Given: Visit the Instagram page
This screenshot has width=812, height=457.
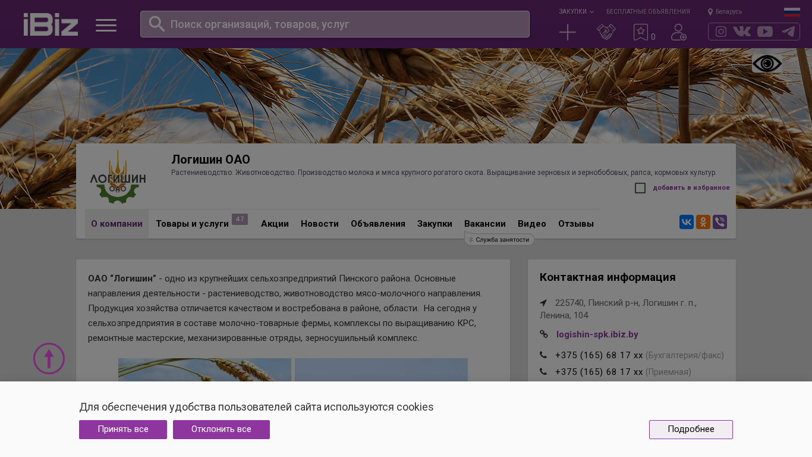Looking at the screenshot, I should (721, 32).
